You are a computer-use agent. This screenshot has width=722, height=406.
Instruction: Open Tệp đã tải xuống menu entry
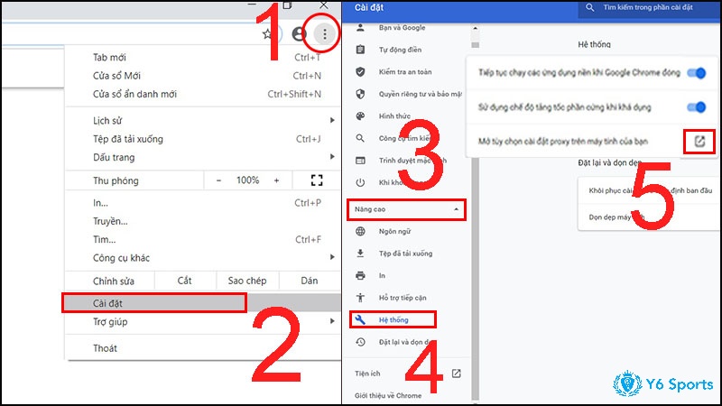pos(202,139)
